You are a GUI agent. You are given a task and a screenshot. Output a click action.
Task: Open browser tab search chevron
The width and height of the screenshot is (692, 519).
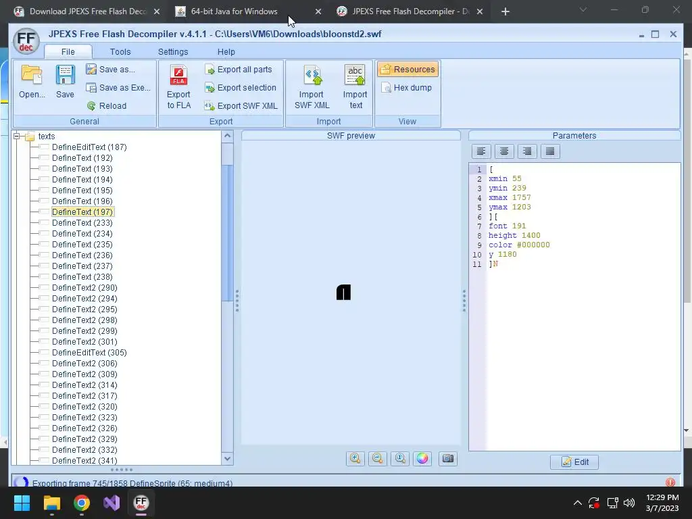pos(583,9)
